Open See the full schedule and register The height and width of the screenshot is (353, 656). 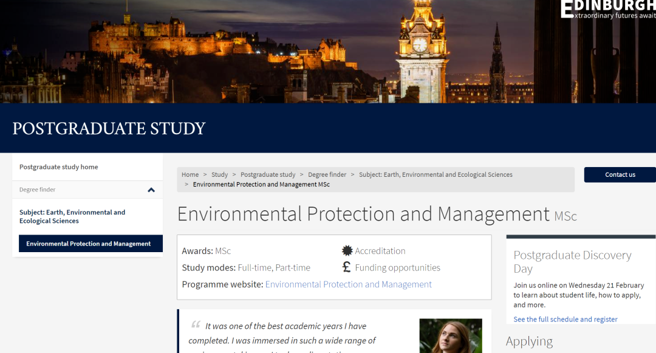(565, 319)
